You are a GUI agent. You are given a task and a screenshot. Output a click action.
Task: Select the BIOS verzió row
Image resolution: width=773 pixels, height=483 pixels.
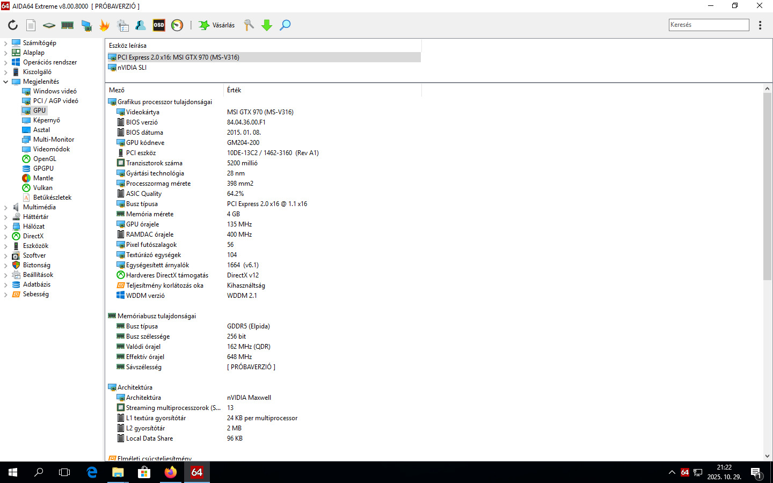264,122
